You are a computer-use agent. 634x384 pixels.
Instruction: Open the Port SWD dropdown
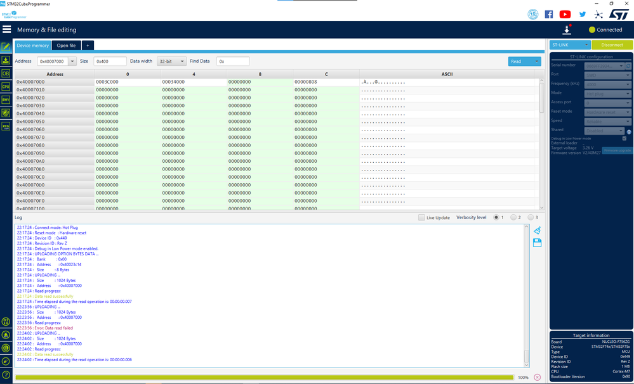(607, 75)
